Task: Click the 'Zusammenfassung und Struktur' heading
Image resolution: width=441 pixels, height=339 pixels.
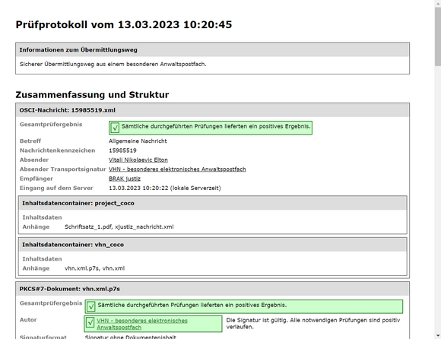Action: (x=92, y=95)
